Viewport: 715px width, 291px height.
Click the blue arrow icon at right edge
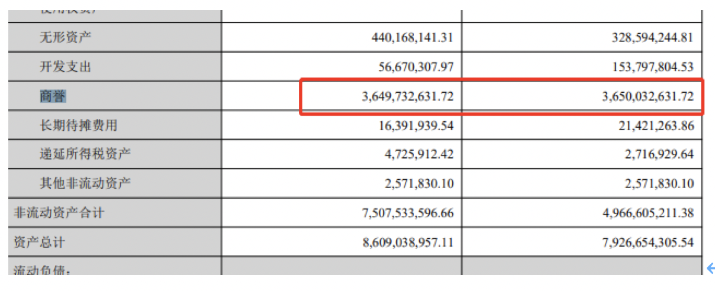711,269
